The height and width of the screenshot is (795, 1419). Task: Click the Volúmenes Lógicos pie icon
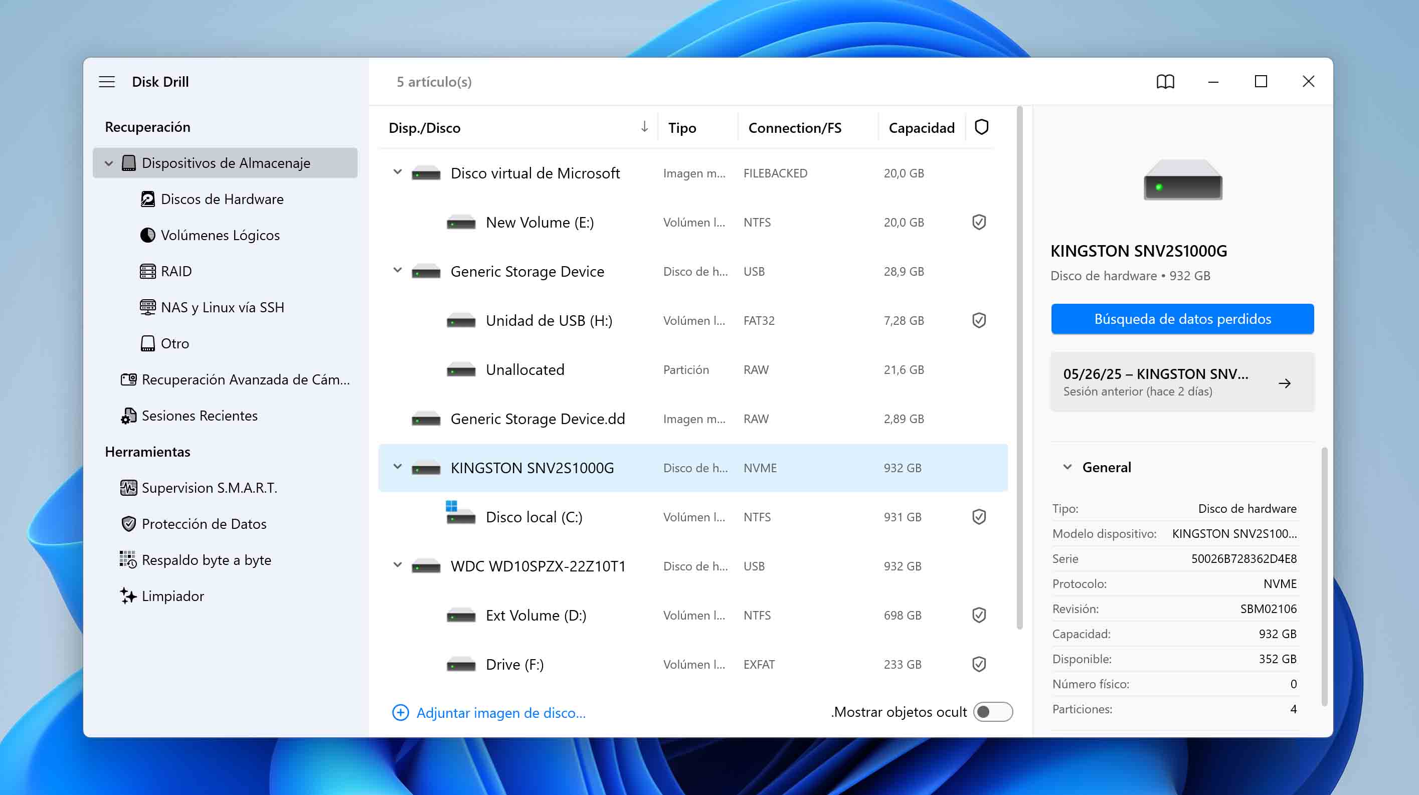coord(147,235)
